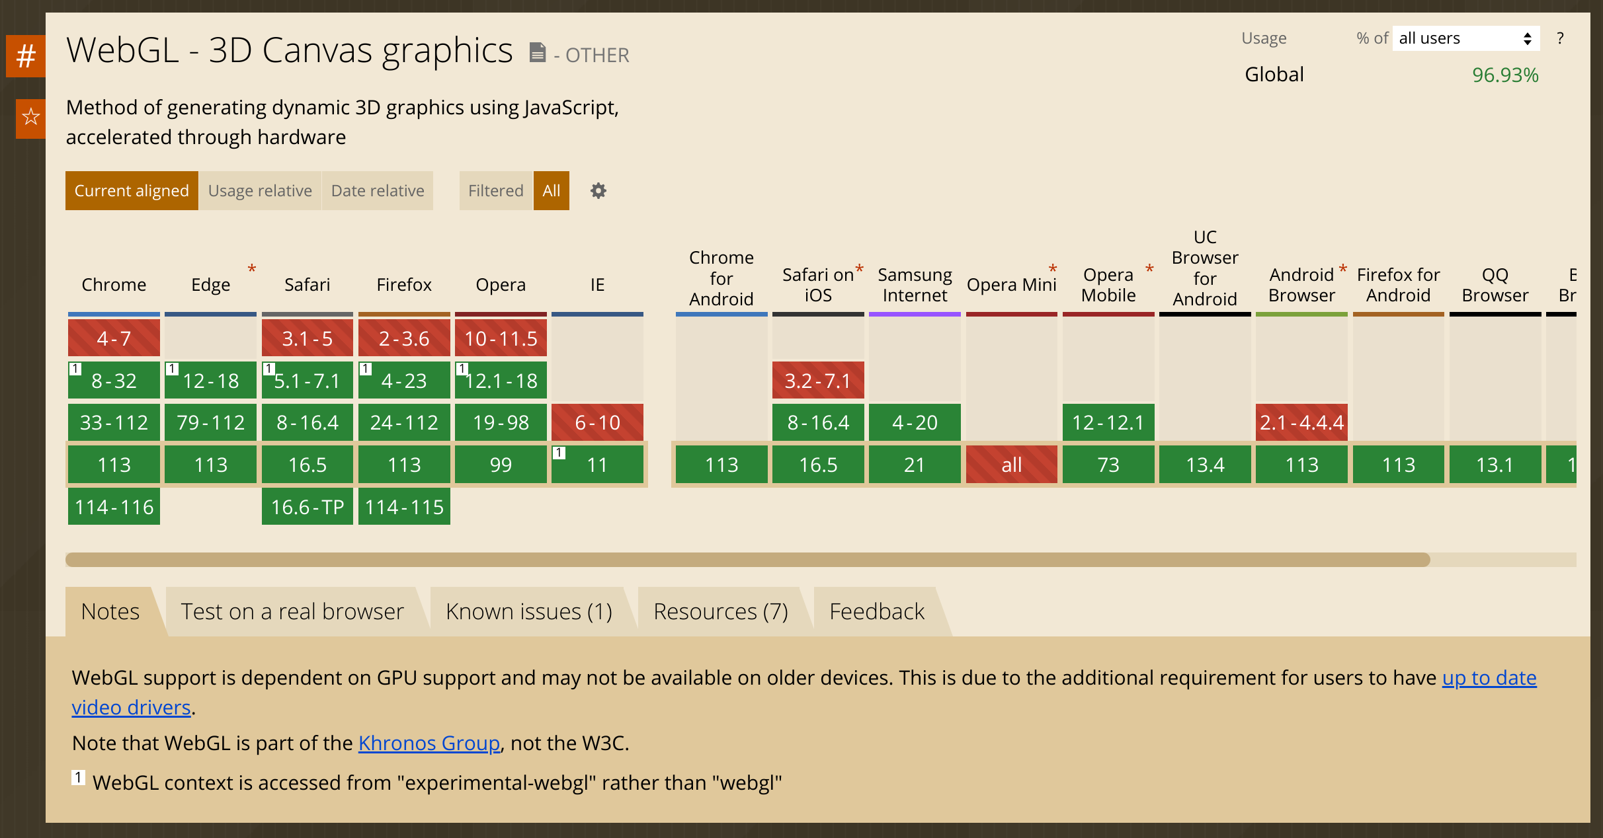Click Firefox 2-3.6 cell
The height and width of the screenshot is (838, 1603).
[404, 338]
